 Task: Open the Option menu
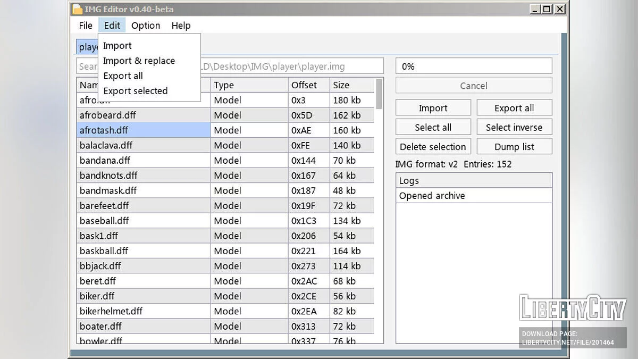coord(146,26)
